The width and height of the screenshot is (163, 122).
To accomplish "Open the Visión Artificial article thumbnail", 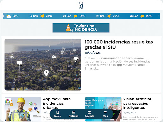I will pos(103,109).
